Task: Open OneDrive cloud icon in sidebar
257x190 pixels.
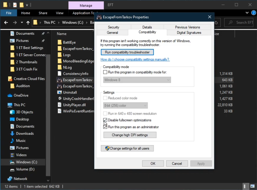Action: coord(10,95)
